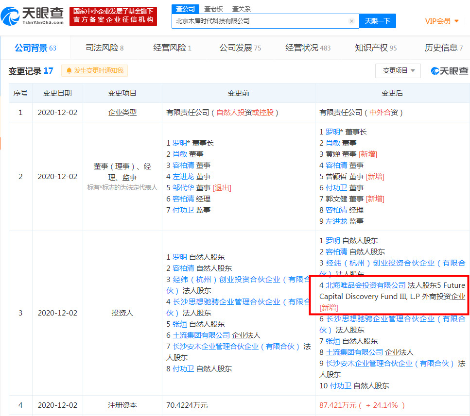470x416 pixels.
Task: Click the 发生变更时通知我 button
Action: (94, 71)
